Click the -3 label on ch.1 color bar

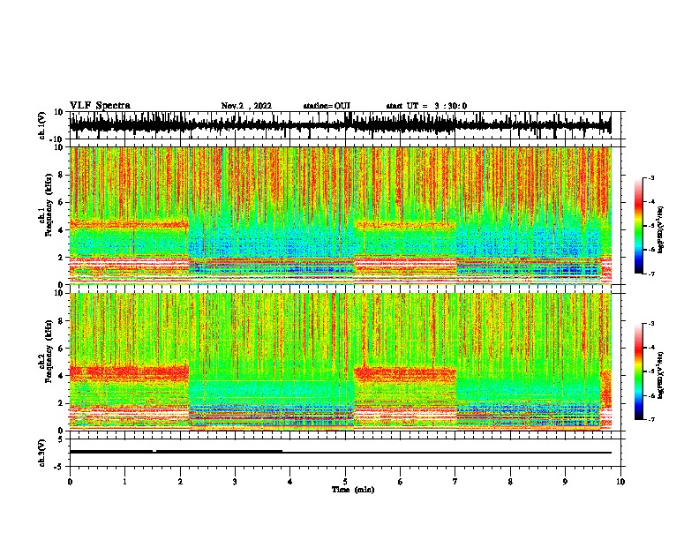point(651,178)
